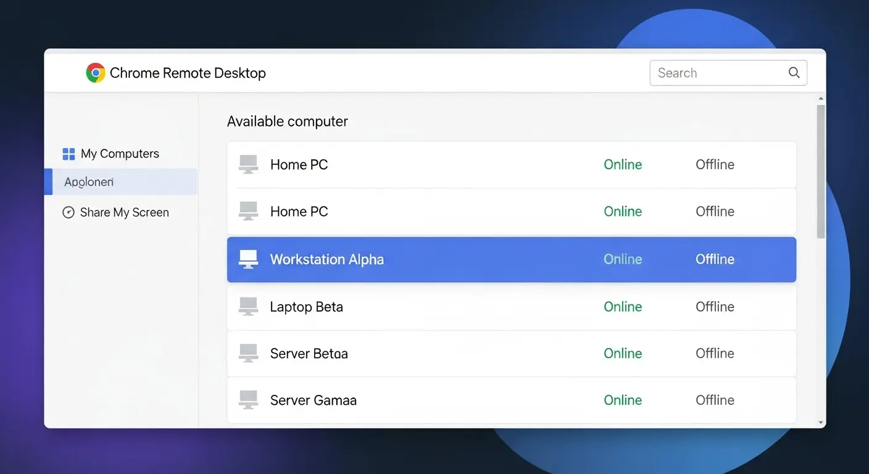Click the Share My Screen circle icon

[x=69, y=212]
